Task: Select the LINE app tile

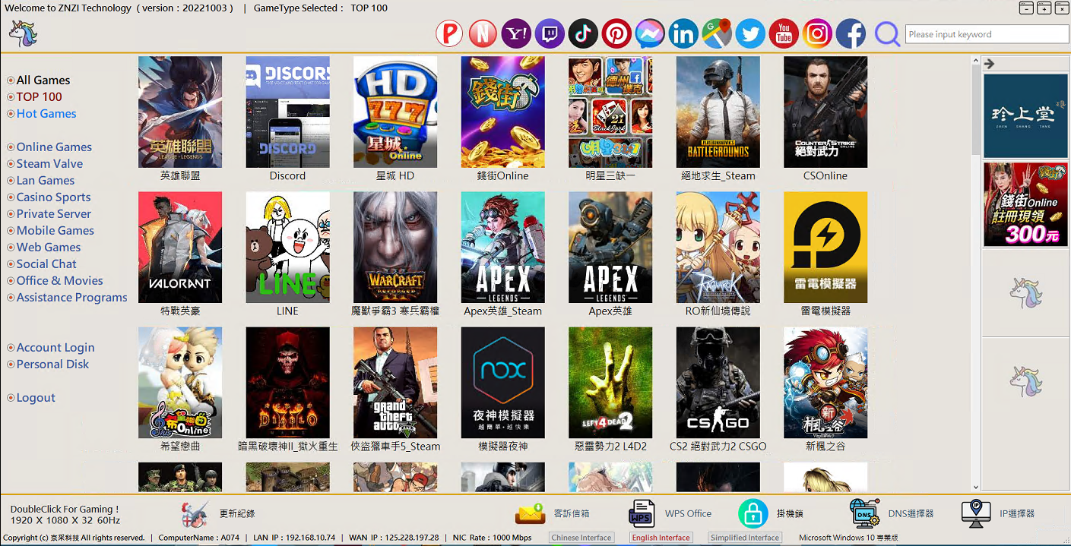Action: pos(287,248)
